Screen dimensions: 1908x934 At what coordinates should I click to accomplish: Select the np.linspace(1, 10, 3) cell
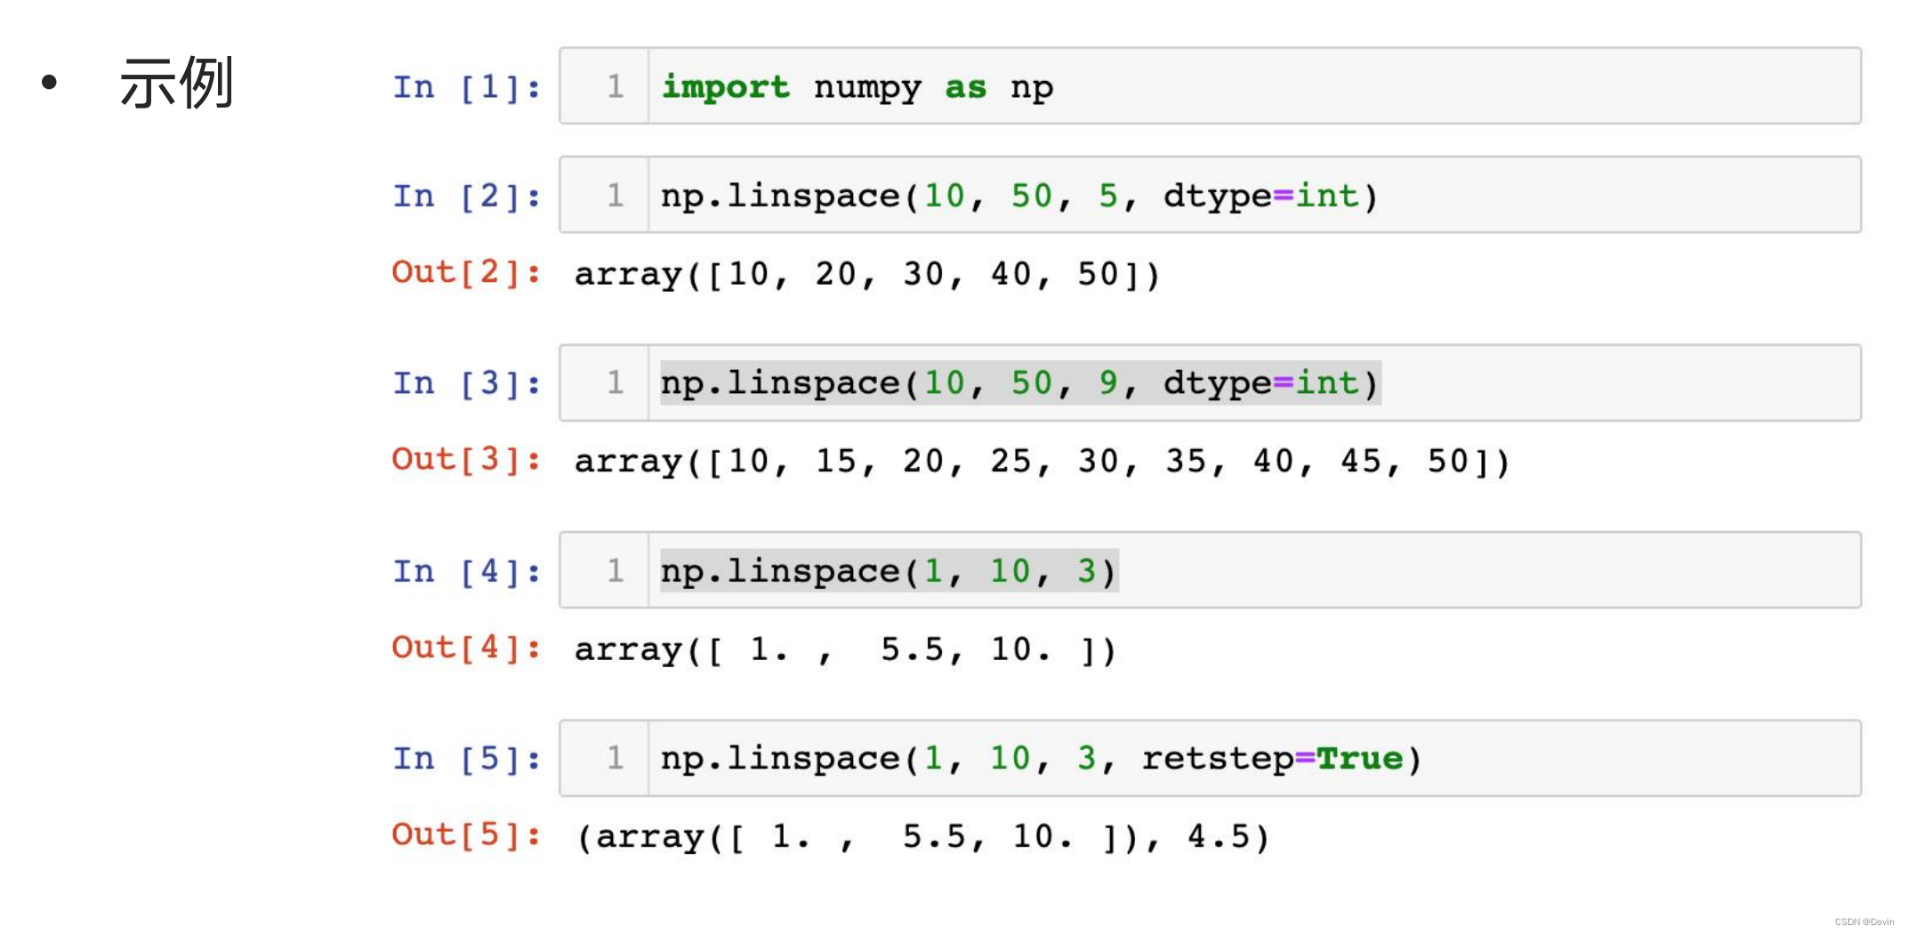pos(1210,570)
